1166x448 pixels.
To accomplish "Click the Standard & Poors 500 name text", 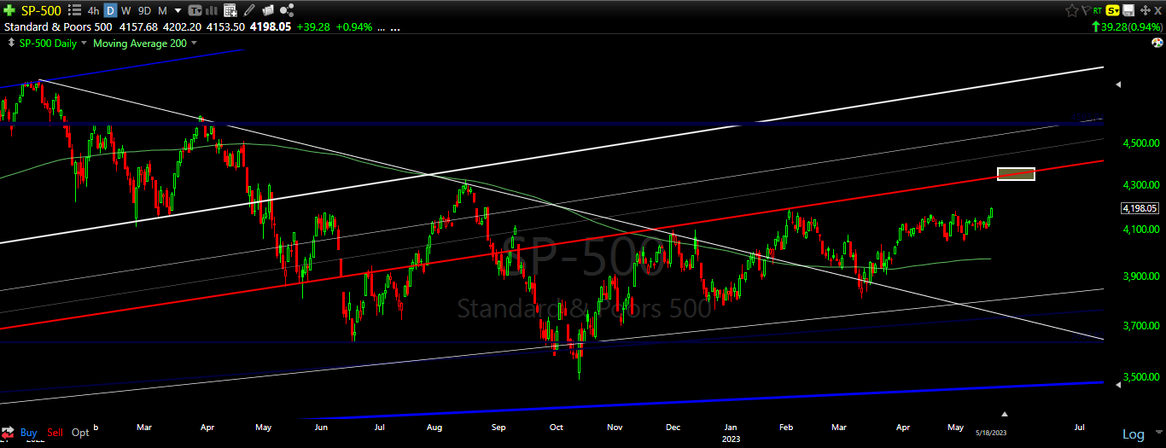I will pos(58,26).
